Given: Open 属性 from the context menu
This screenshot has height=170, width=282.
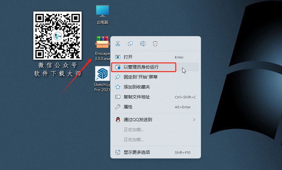Looking at the screenshot, I should click(x=155, y=107).
